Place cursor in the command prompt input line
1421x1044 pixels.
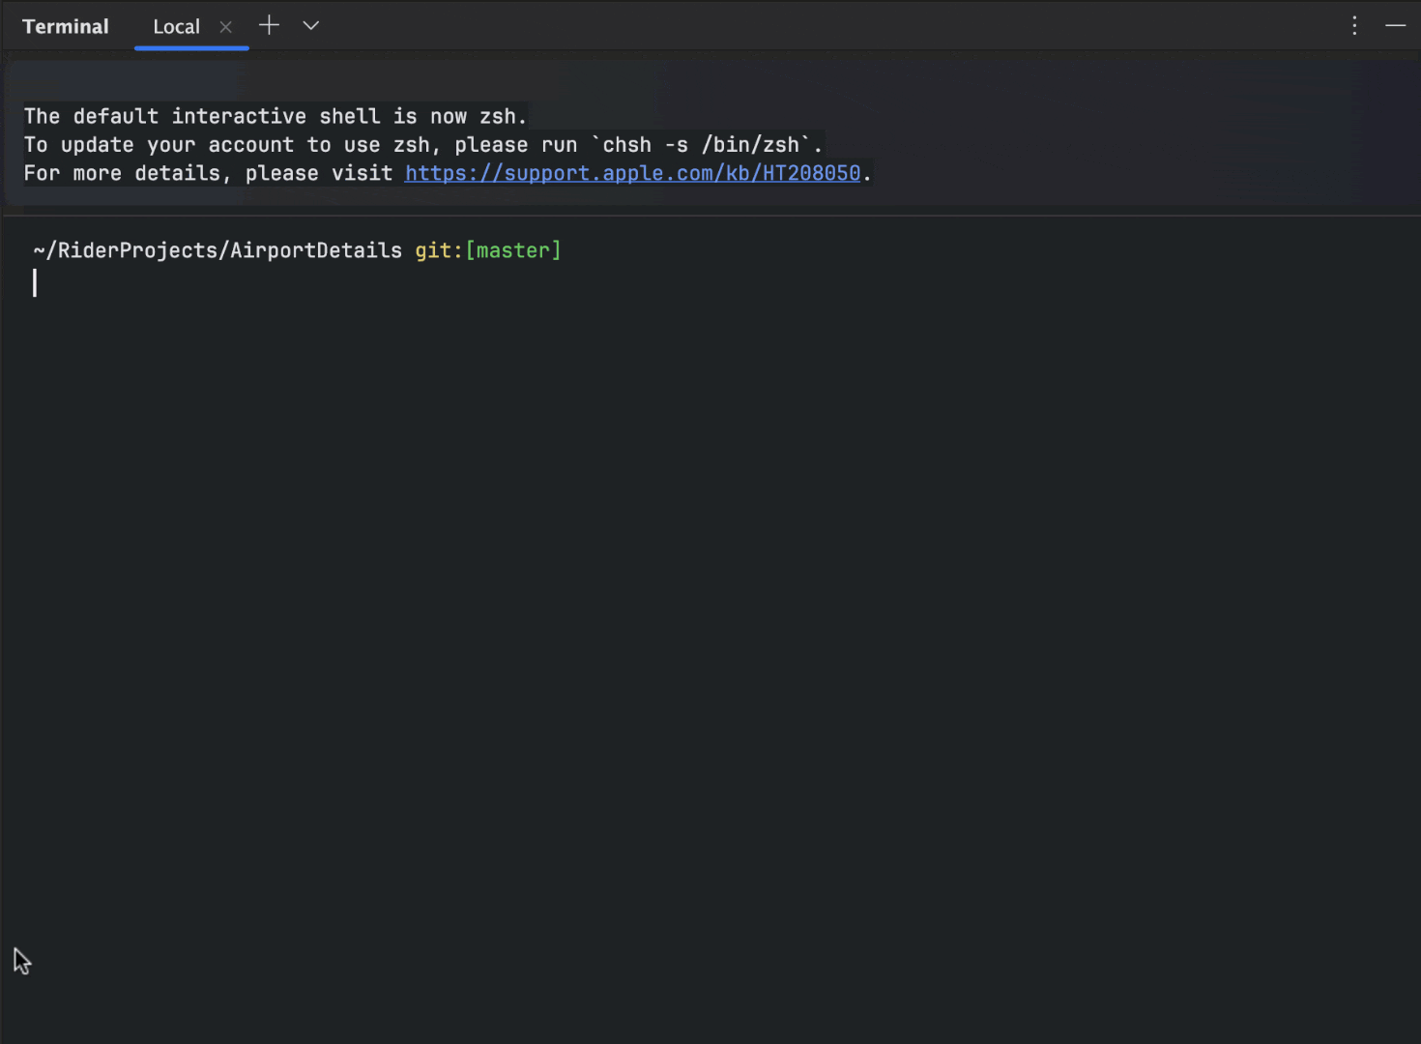(290, 283)
